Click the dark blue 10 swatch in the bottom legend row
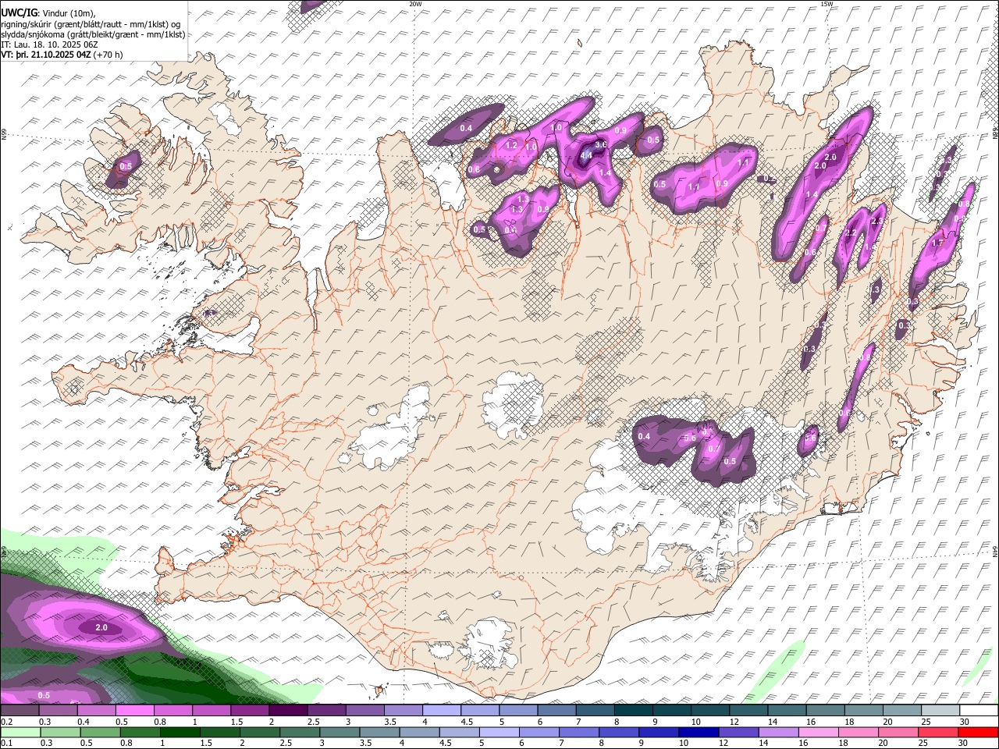 click(x=697, y=733)
